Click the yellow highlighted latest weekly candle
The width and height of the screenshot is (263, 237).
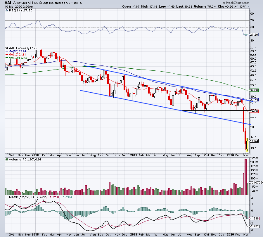coord(247,145)
